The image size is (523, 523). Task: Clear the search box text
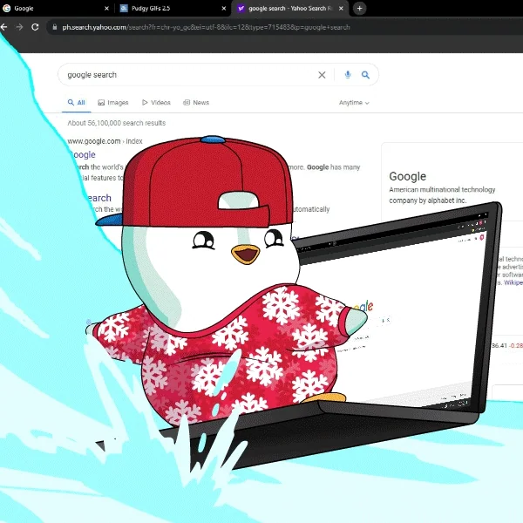[x=322, y=75]
